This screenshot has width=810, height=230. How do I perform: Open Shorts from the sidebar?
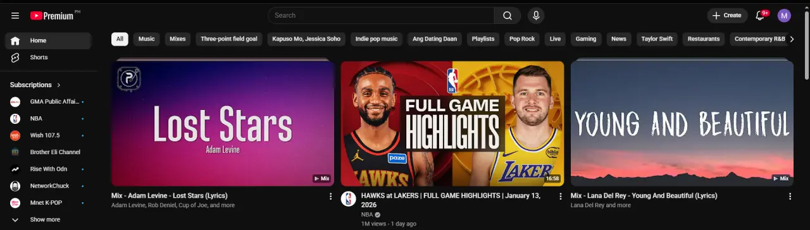[48, 57]
